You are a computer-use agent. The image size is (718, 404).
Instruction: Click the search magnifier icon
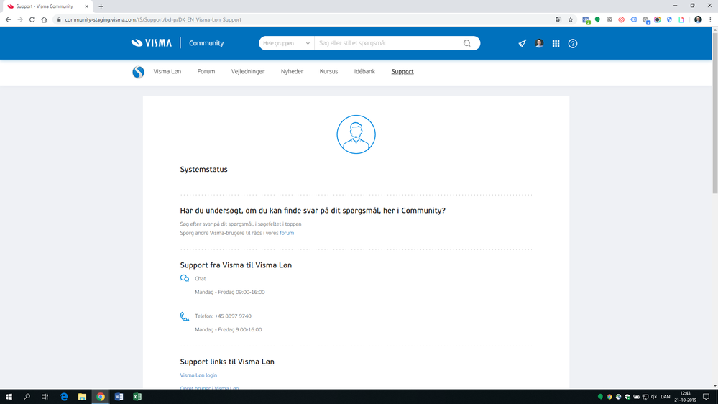[x=466, y=43]
